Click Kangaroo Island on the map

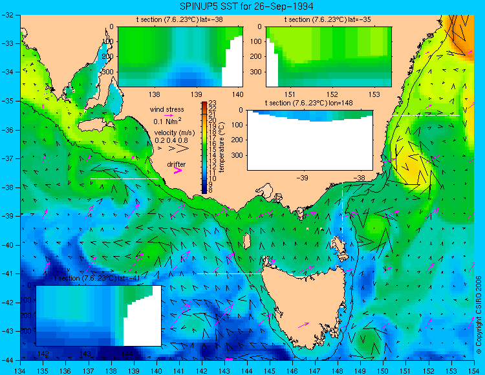(x=96, y=126)
